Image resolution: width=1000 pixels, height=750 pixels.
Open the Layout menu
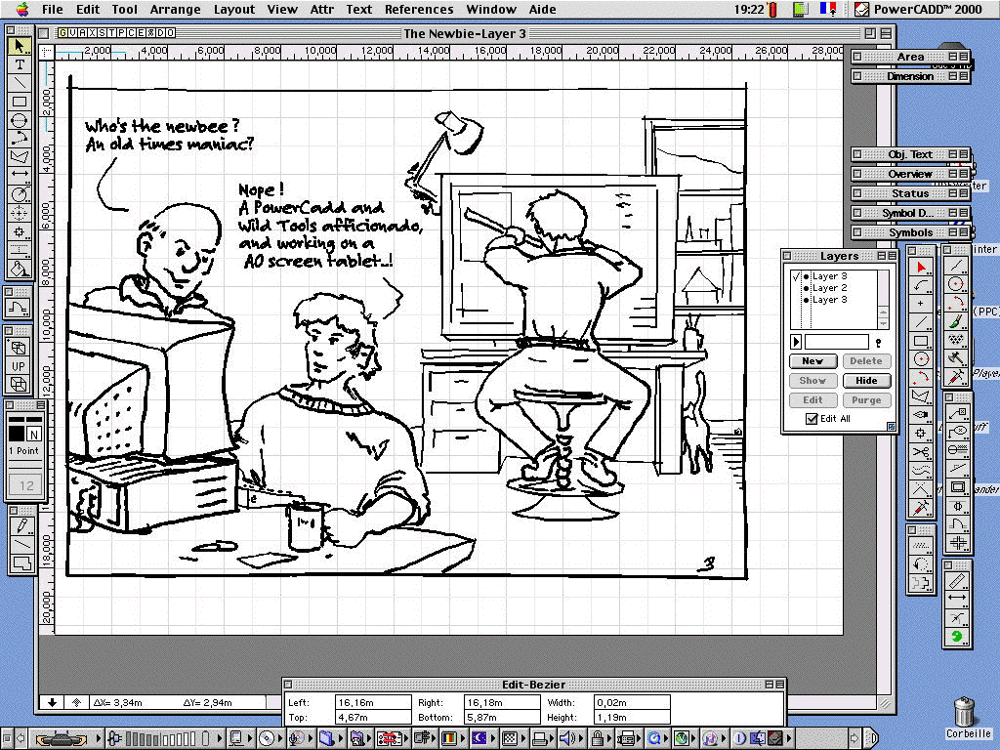tap(234, 9)
